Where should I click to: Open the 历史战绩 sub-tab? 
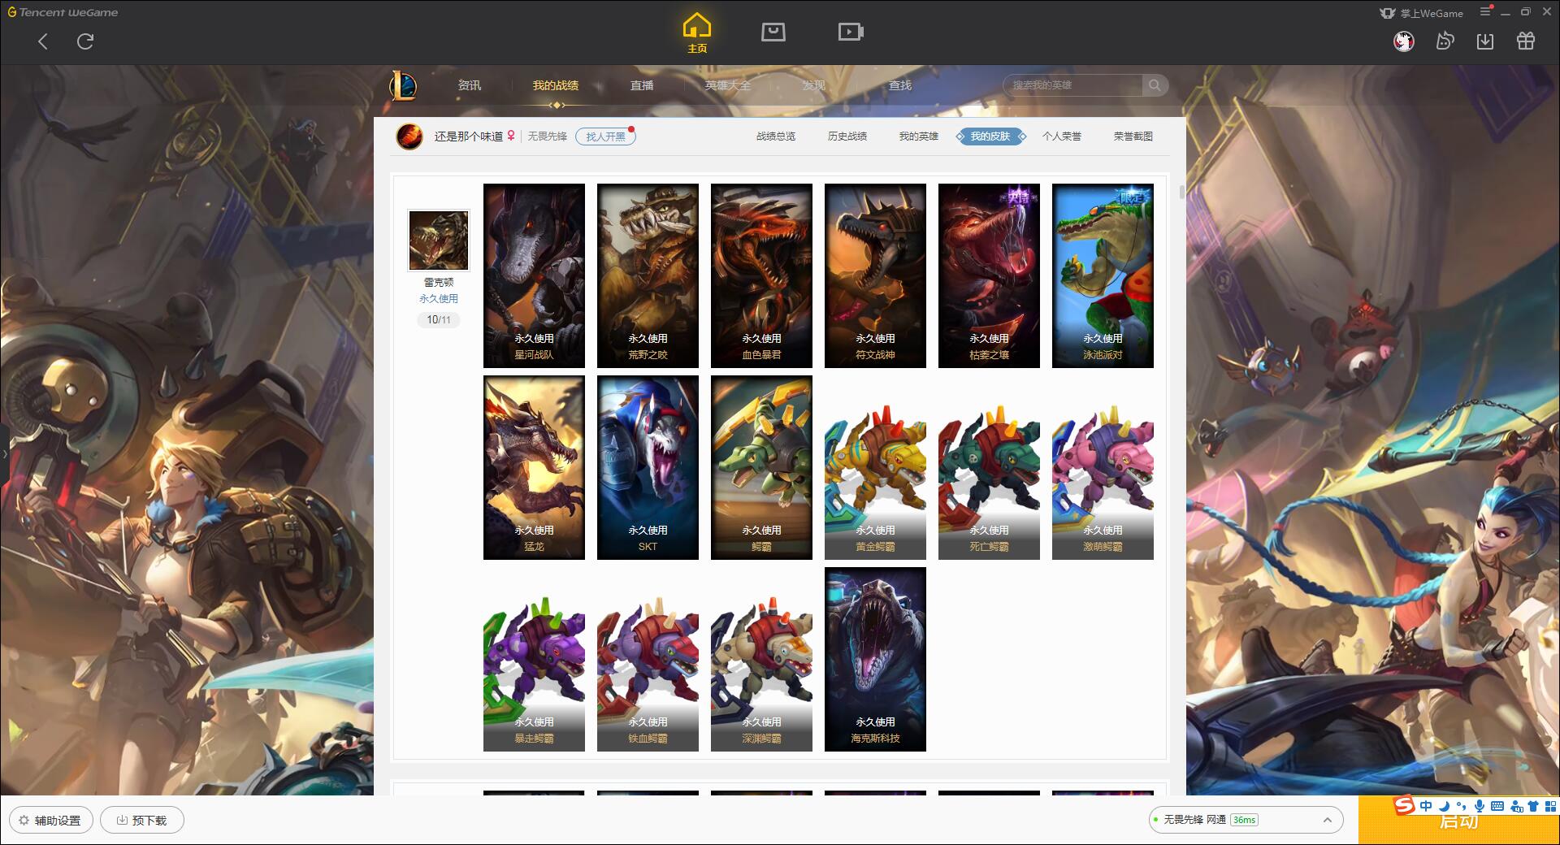click(x=847, y=136)
